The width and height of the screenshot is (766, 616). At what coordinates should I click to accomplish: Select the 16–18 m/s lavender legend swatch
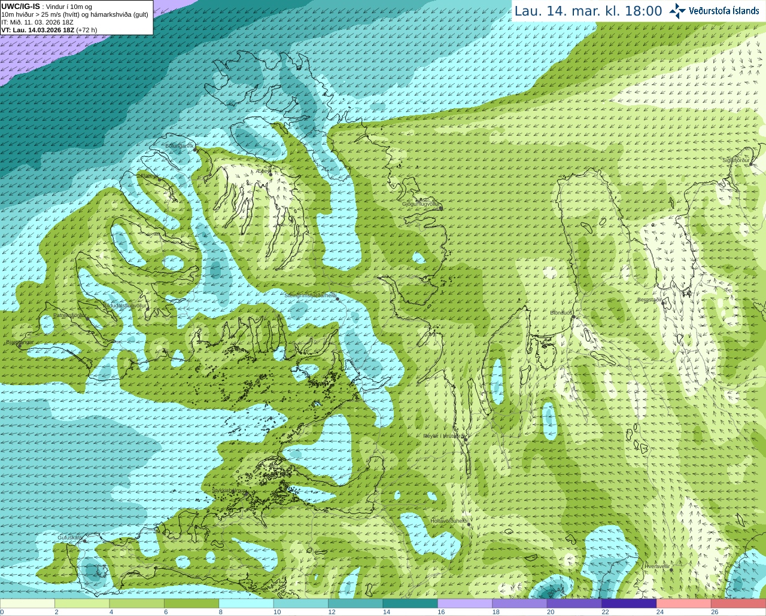click(x=466, y=603)
